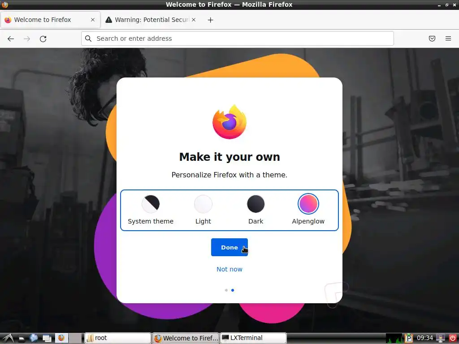The width and height of the screenshot is (459, 344).
Task: Click the network monitor tray icon
Action: point(440,338)
